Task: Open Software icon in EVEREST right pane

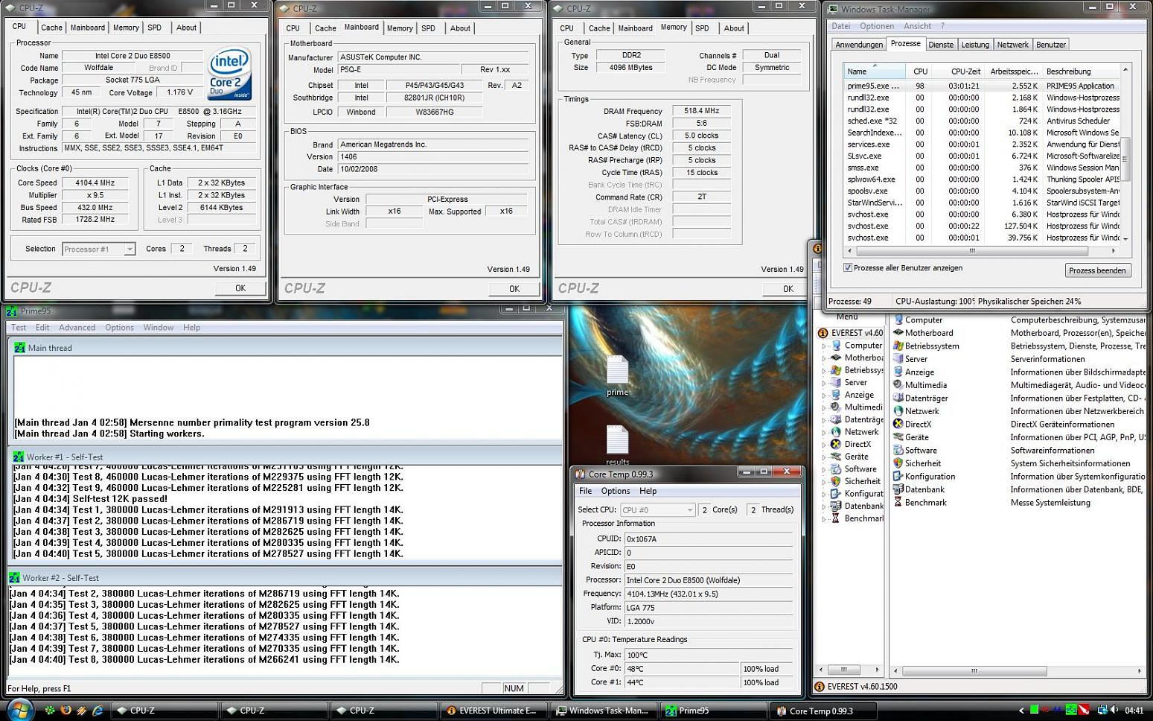Action: pos(898,450)
